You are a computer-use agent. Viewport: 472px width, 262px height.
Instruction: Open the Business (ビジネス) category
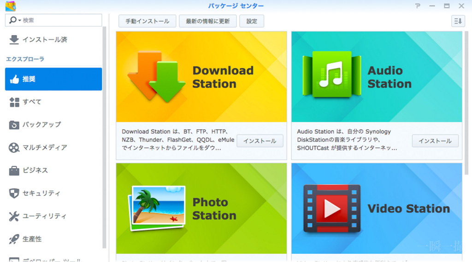pyautogui.click(x=53, y=170)
